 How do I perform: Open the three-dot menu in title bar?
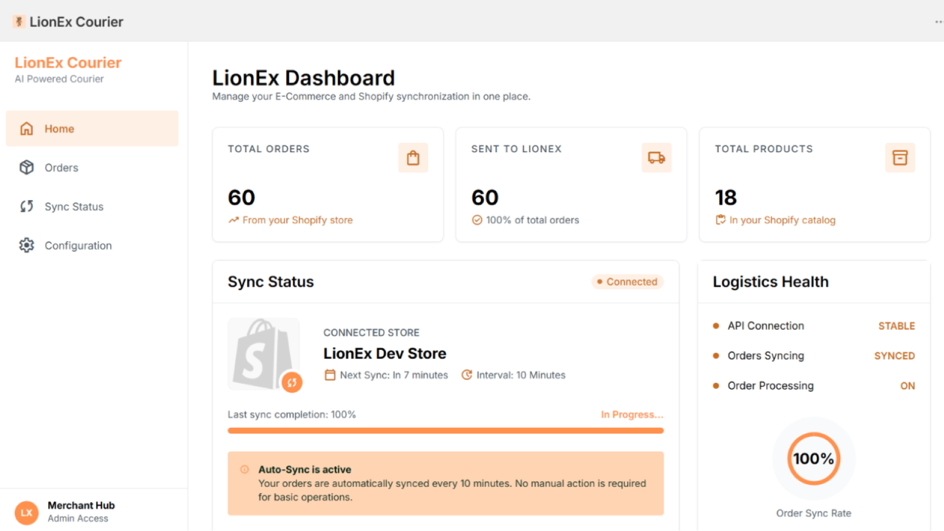pyautogui.click(x=938, y=22)
